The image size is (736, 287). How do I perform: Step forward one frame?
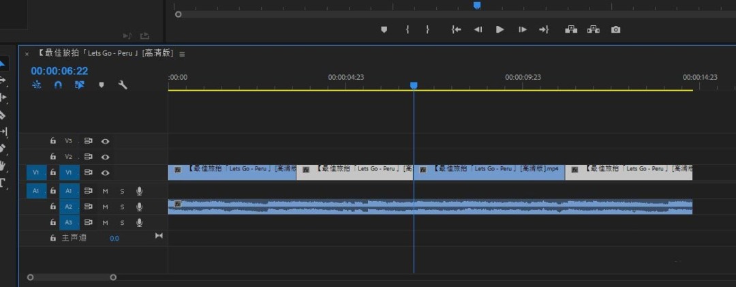click(x=522, y=29)
